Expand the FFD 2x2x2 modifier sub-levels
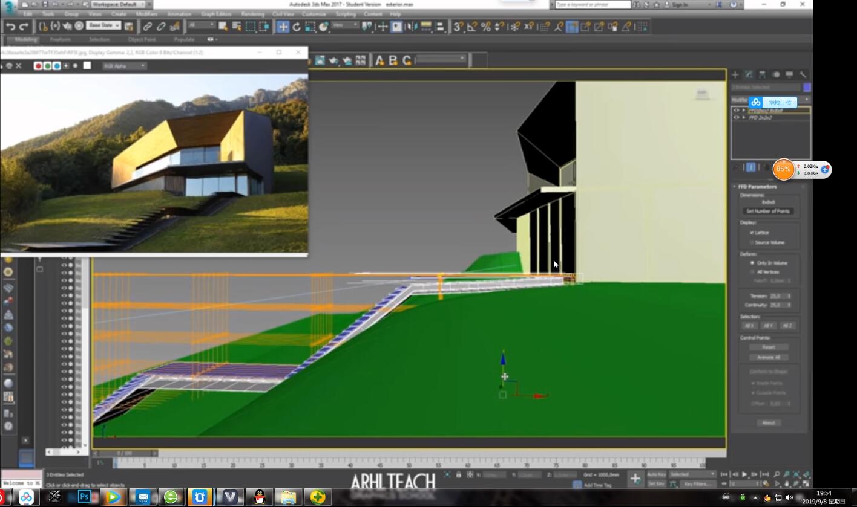This screenshot has width=857, height=507. [x=743, y=118]
